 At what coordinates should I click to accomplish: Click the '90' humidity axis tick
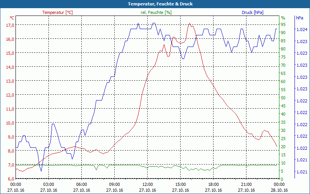click(283, 33)
